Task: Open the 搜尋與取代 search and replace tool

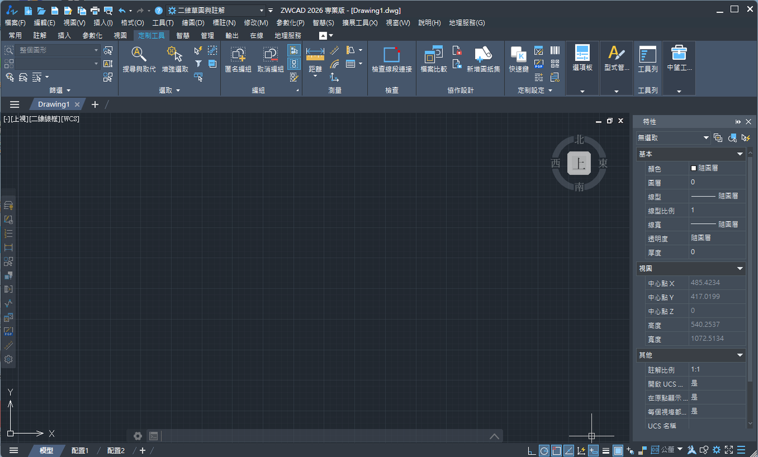Action: [139, 59]
